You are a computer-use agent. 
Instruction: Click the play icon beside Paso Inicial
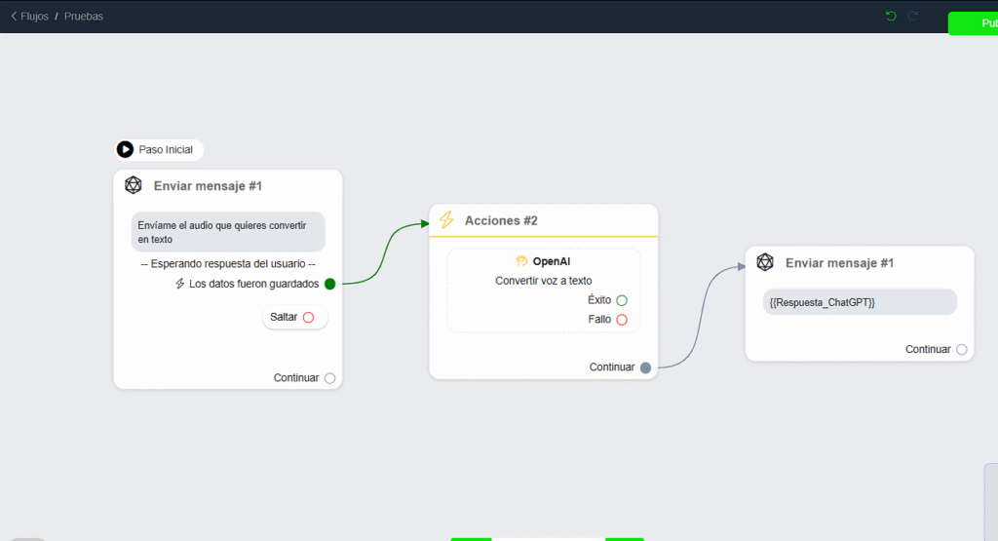click(x=125, y=149)
